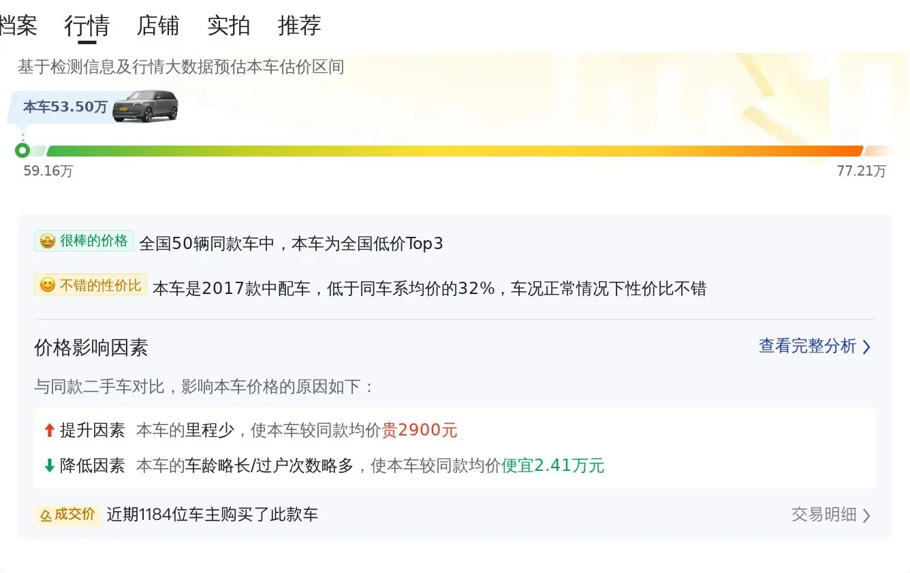Image resolution: width=910 pixels, height=573 pixels.
Task: Click the 不错的性价比 badge
Action: (x=91, y=285)
